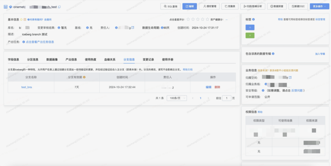Edit 责任人 via its edit icon

click(133, 27)
